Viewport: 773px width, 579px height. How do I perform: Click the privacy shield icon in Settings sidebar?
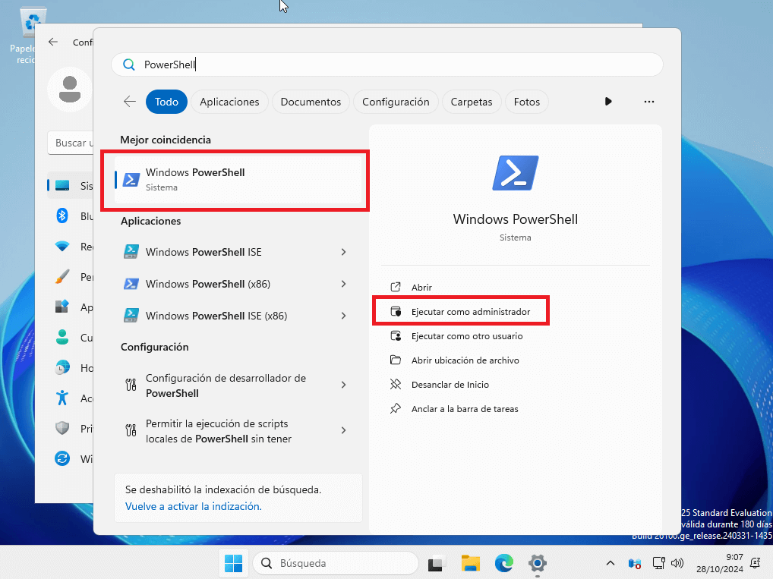(x=62, y=428)
